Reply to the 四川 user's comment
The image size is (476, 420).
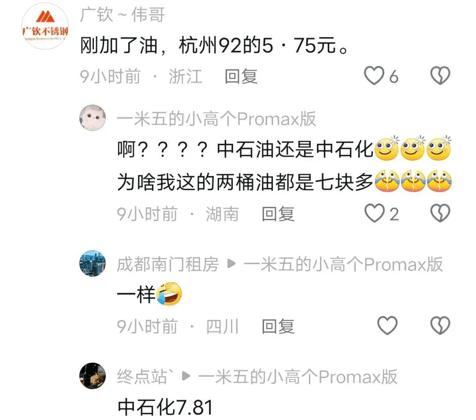coord(278,326)
